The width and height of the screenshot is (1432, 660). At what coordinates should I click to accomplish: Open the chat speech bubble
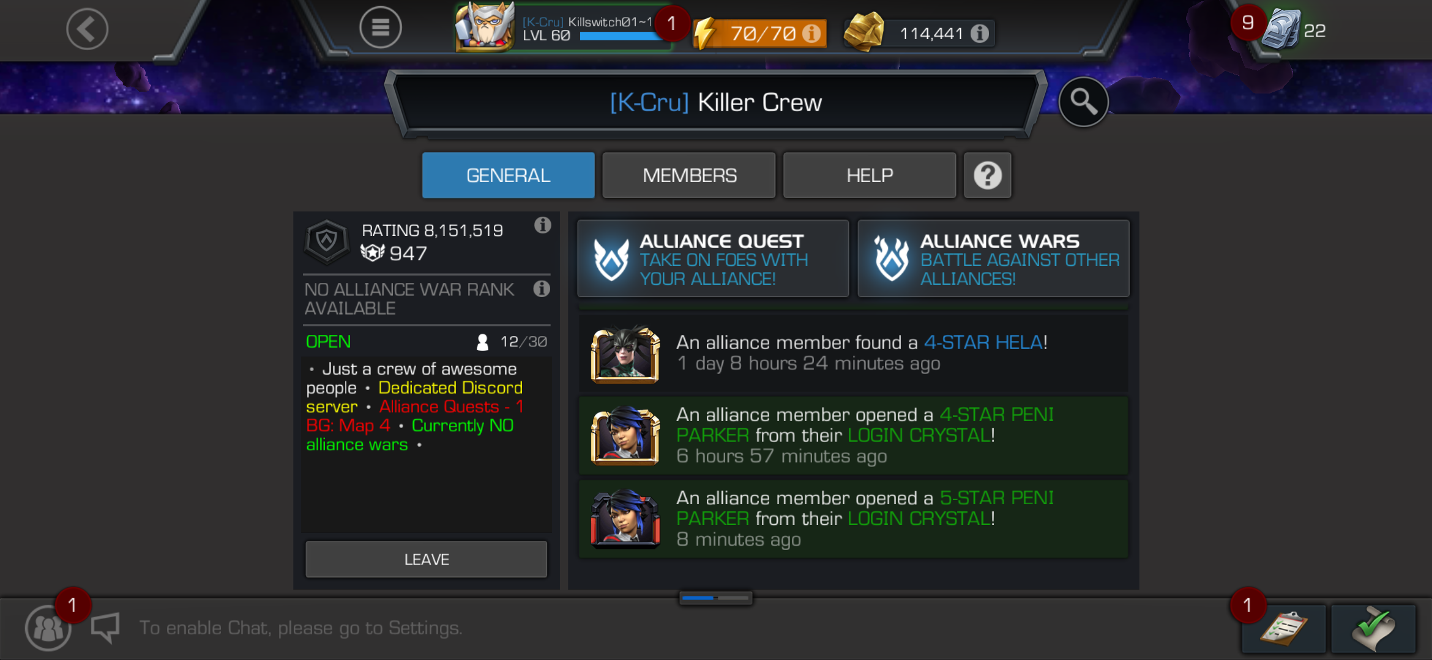click(x=105, y=628)
